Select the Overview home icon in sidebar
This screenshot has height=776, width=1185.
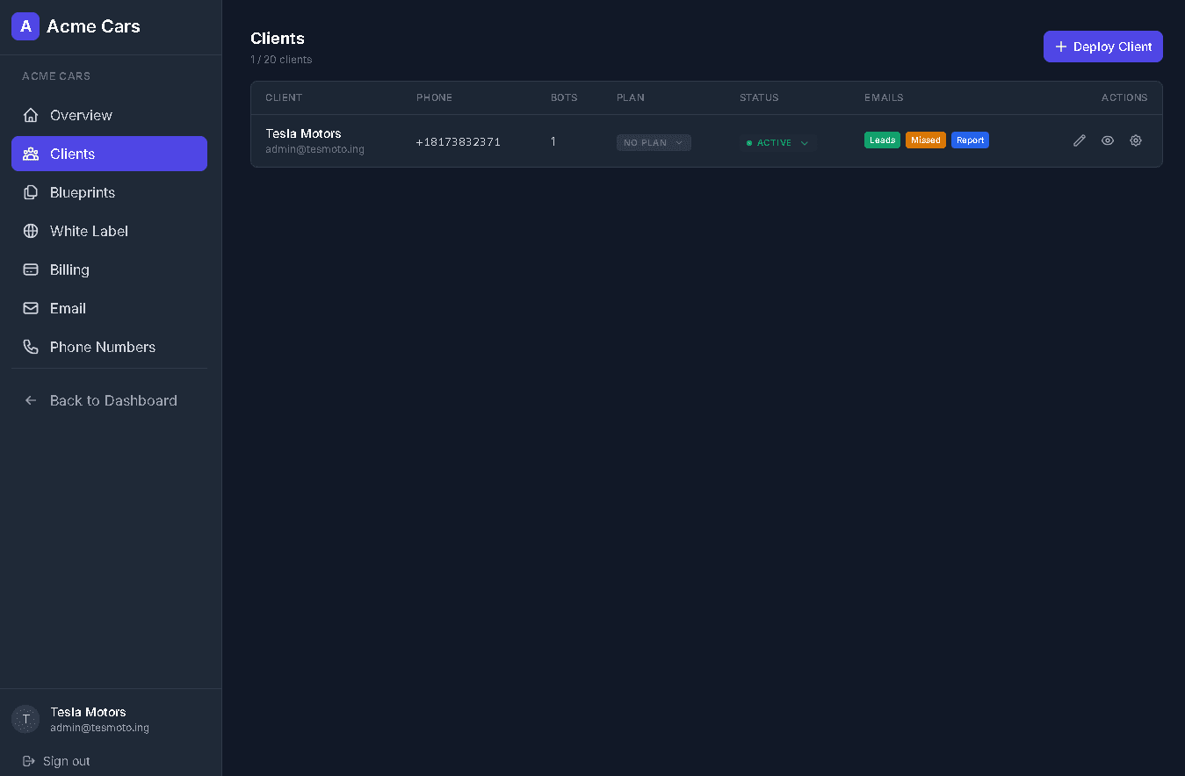[30, 115]
